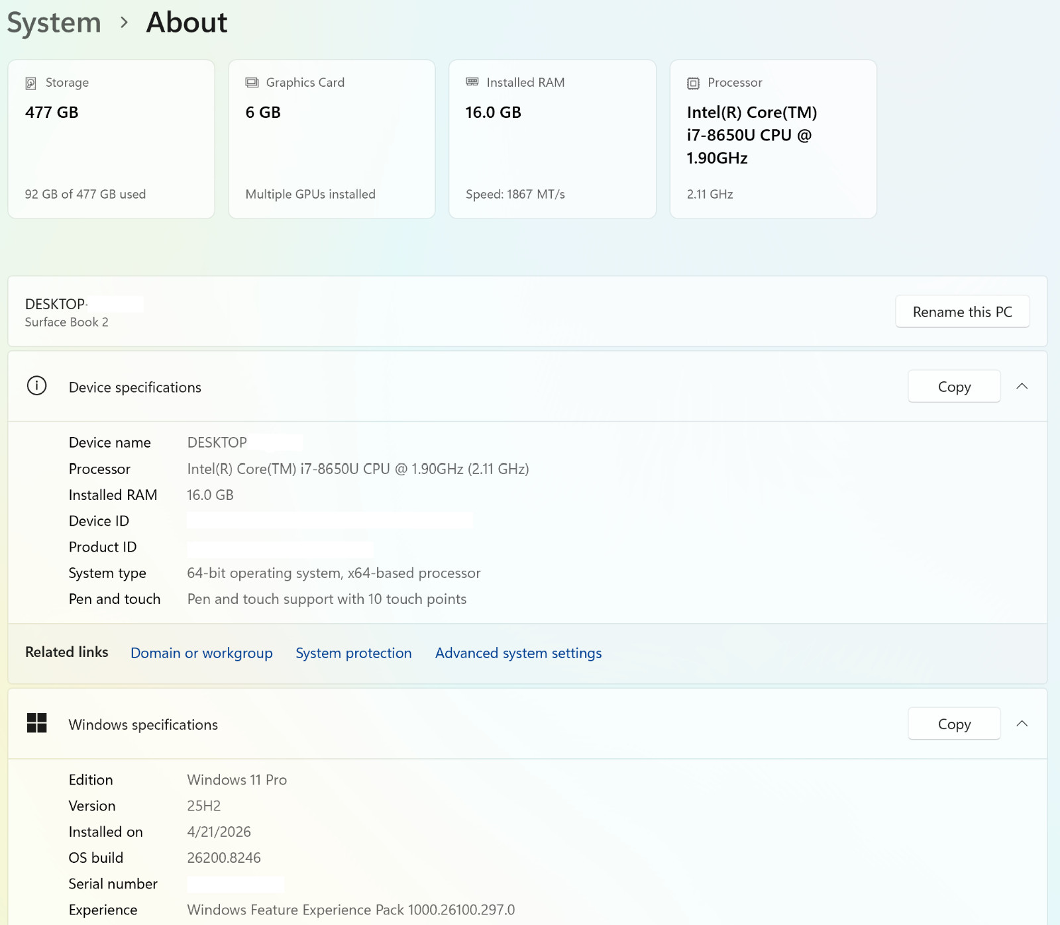Click the Device specifications header
Image resolution: width=1060 pixels, height=925 pixels.
tap(527, 387)
